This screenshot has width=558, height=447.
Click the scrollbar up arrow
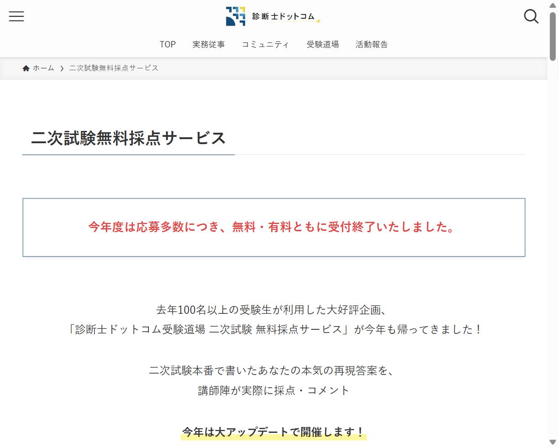coord(553,5)
